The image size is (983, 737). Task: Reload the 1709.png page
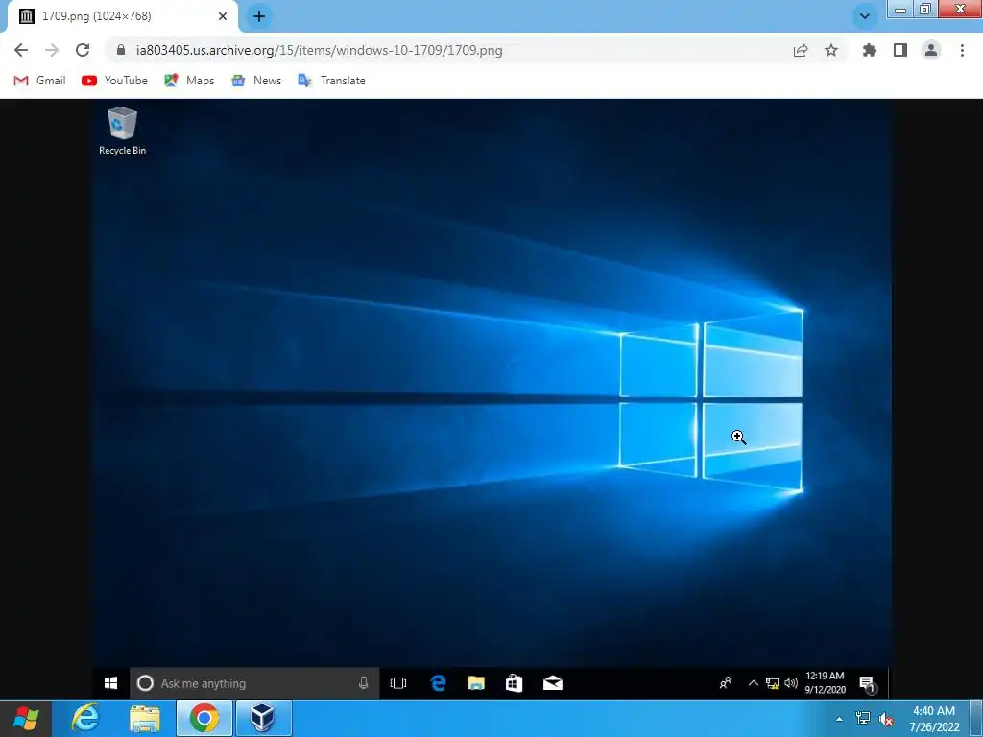pos(83,50)
